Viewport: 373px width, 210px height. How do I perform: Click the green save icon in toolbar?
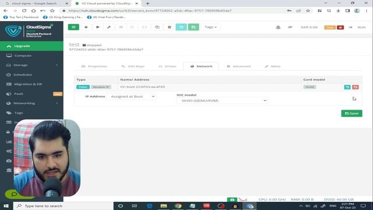point(193,27)
